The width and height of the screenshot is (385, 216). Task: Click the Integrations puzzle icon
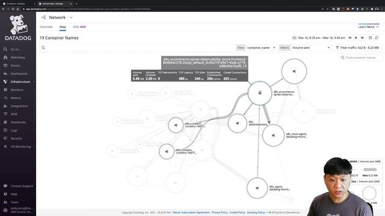pyautogui.click(x=5, y=106)
